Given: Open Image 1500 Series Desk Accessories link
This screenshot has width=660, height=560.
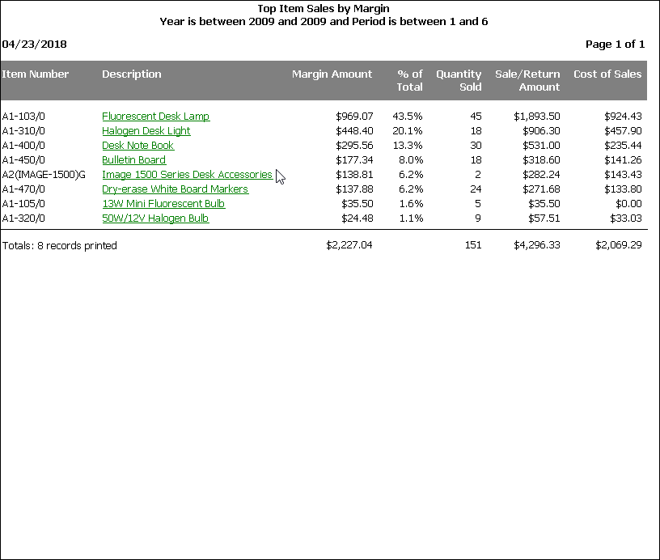Looking at the screenshot, I should point(187,174).
